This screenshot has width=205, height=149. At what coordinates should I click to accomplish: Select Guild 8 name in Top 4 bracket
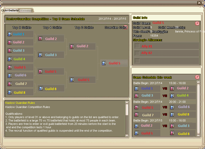[51, 89]
